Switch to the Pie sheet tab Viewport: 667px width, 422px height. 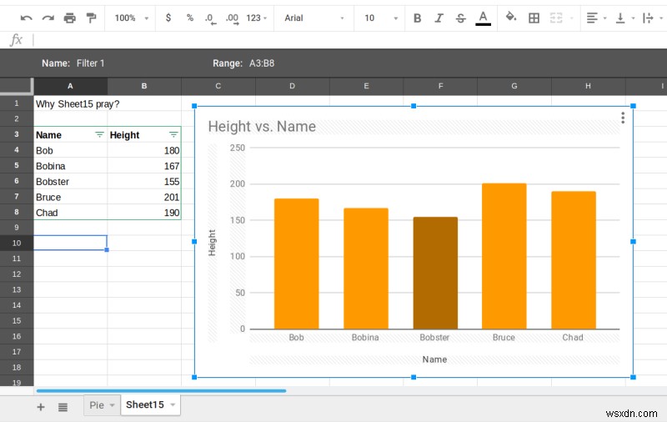pos(101,404)
